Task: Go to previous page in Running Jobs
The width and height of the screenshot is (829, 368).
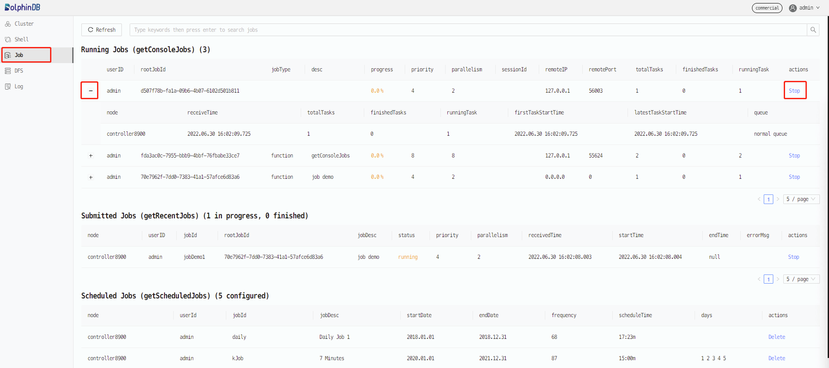Action: pos(759,199)
